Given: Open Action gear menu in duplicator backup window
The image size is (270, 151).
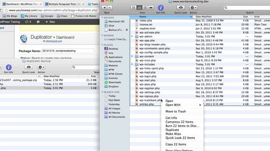Looking at the screenshot, I should tap(41, 67).
